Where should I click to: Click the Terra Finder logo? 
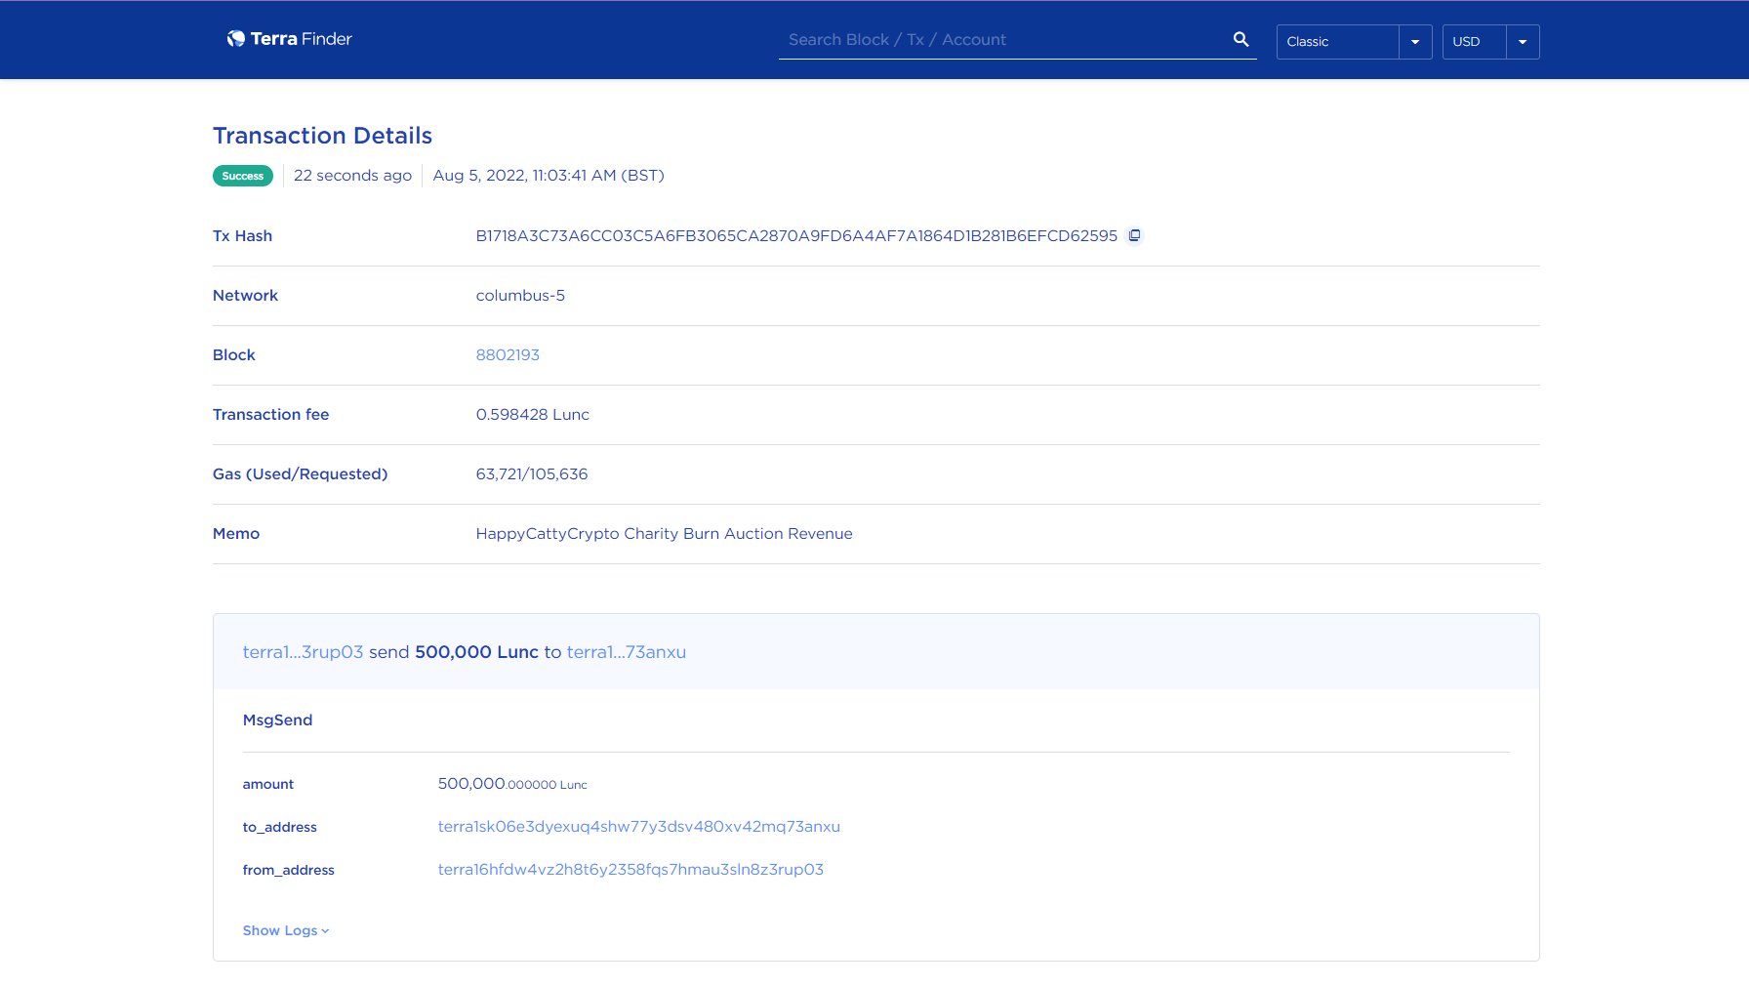pos(289,39)
